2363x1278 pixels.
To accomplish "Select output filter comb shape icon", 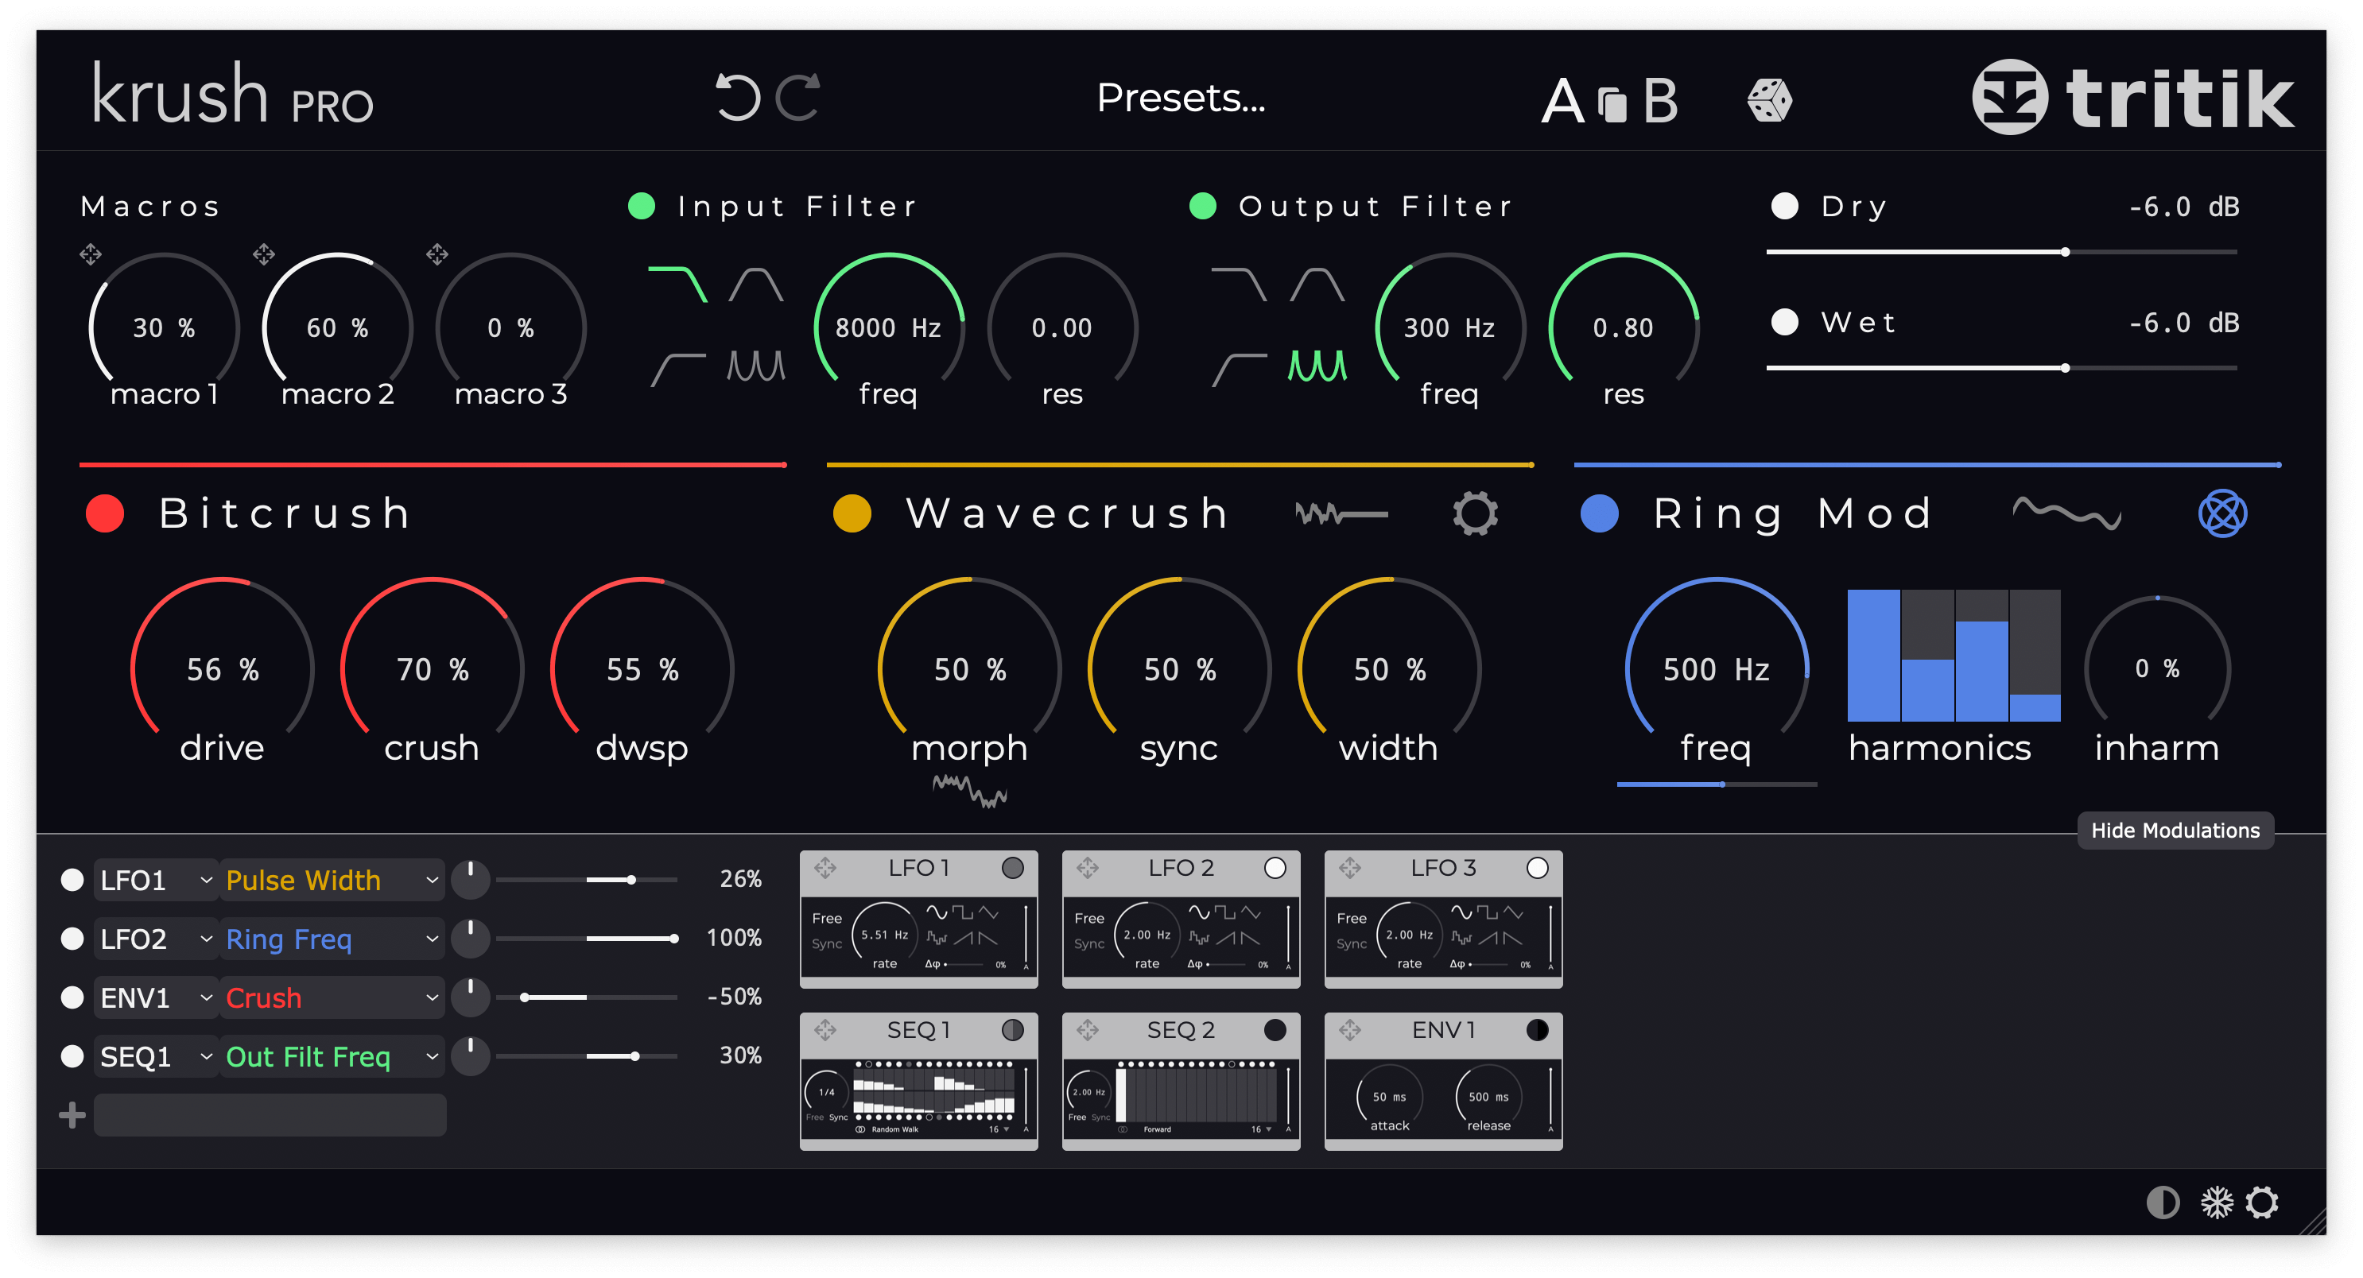I will pos(1317,366).
